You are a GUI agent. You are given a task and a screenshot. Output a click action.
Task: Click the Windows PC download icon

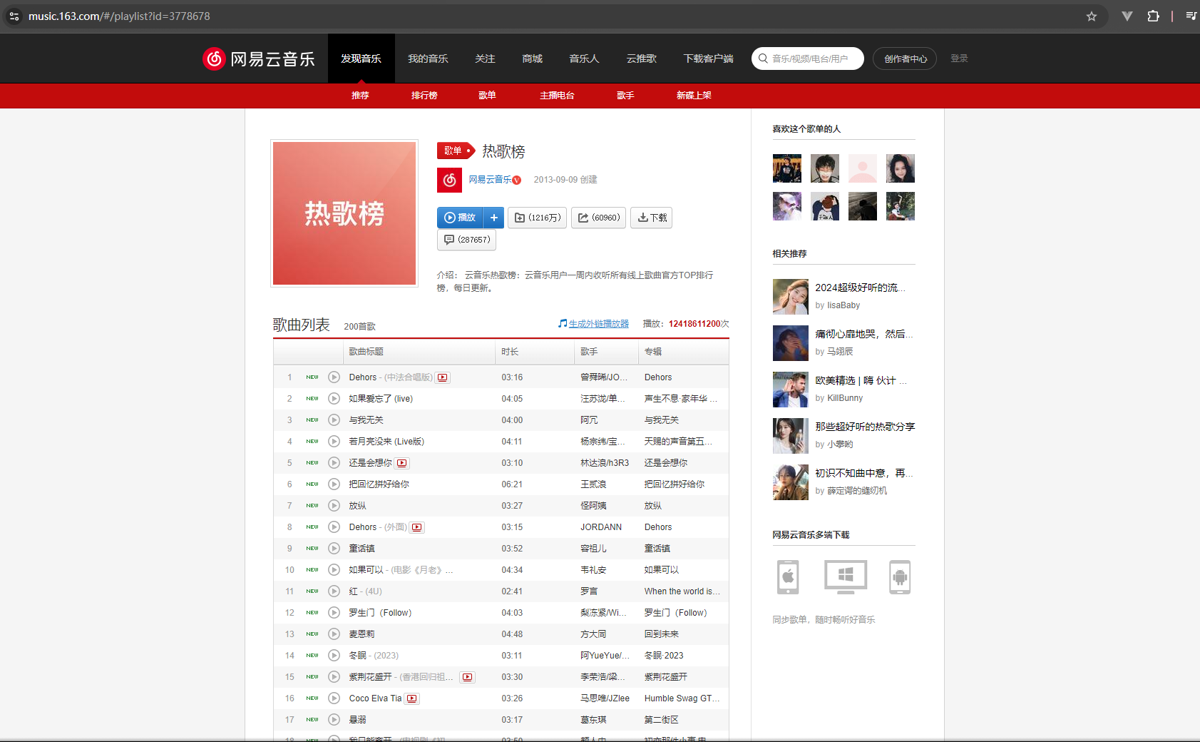click(x=846, y=576)
